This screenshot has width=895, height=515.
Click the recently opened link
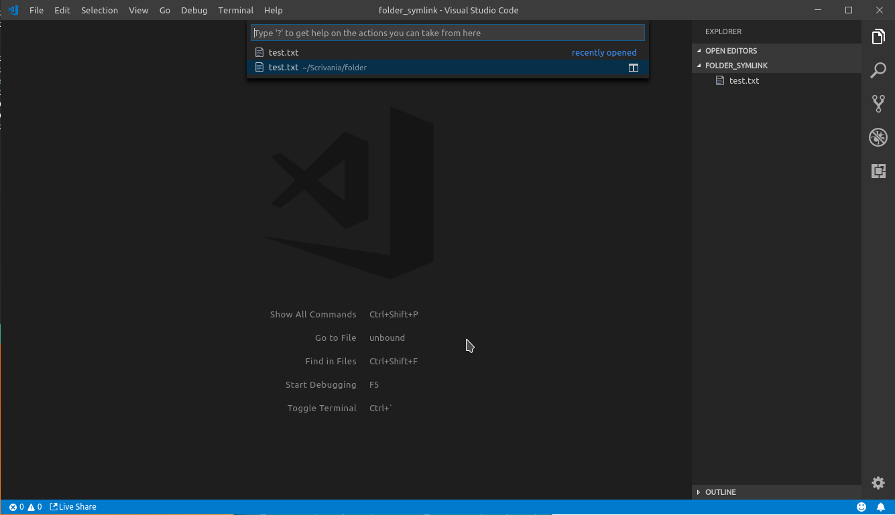(604, 52)
